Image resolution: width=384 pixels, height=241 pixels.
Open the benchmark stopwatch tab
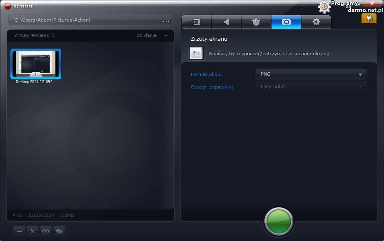pyautogui.click(x=256, y=22)
